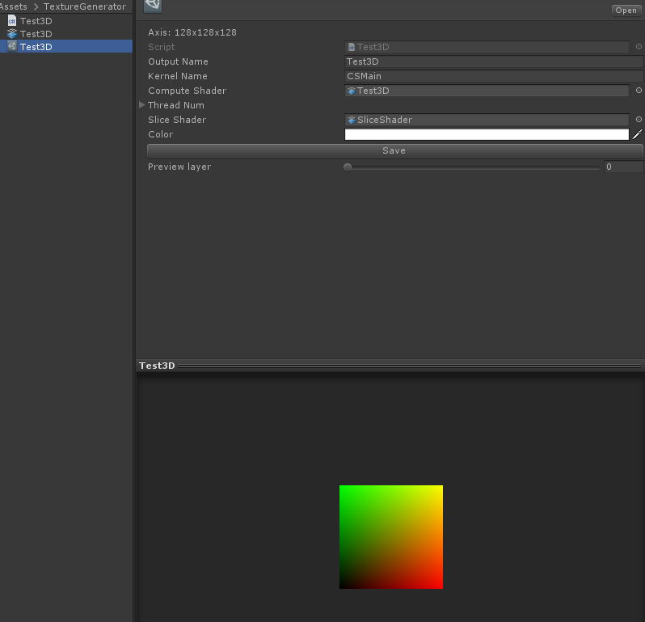The height and width of the screenshot is (622, 645).
Task: Select the second Test3D compute shader row
Action: (x=66, y=34)
